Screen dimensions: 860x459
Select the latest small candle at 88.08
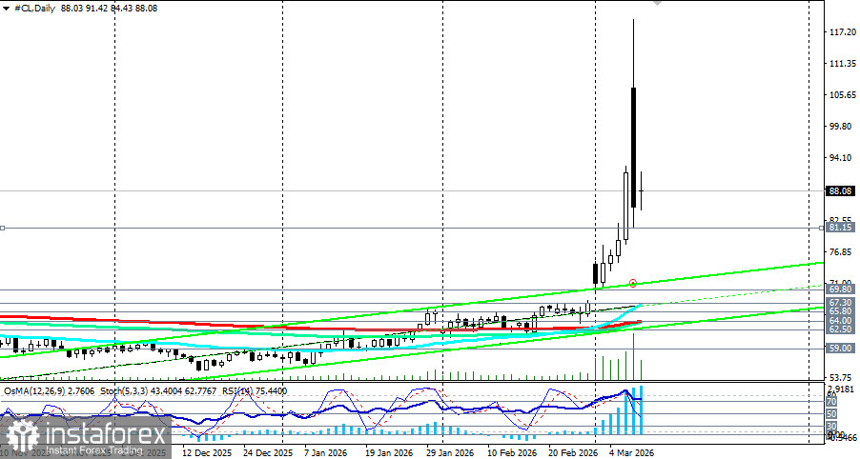641,190
